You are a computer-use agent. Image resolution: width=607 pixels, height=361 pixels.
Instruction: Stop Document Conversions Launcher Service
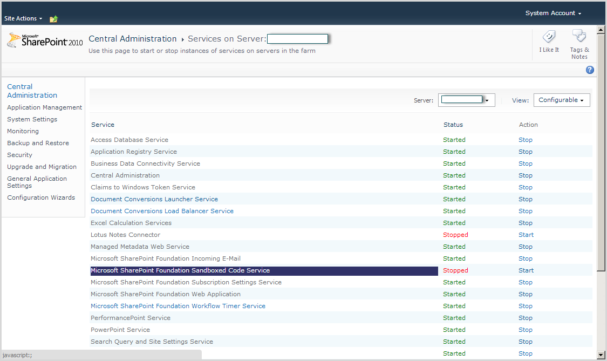tap(526, 199)
